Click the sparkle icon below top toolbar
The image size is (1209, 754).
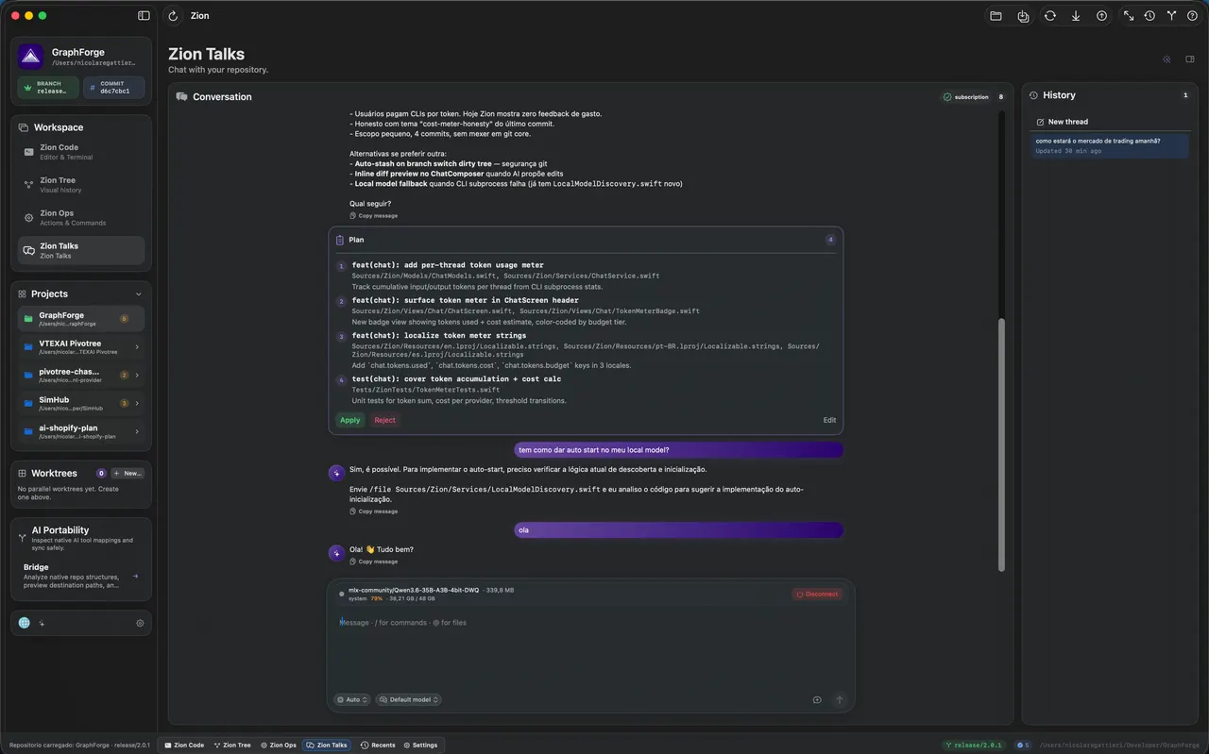pos(1166,59)
